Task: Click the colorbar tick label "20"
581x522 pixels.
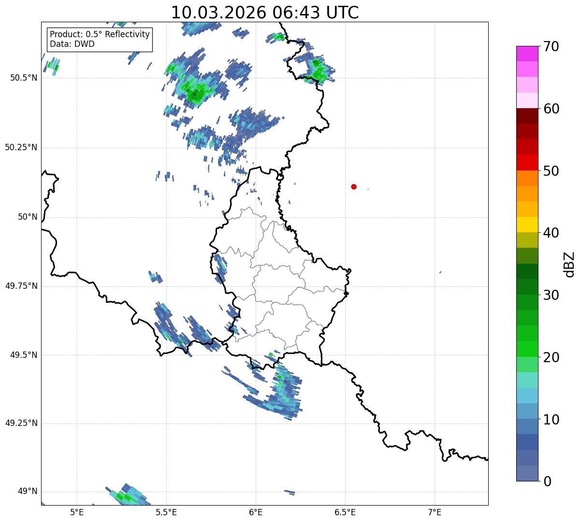Action: point(551,357)
